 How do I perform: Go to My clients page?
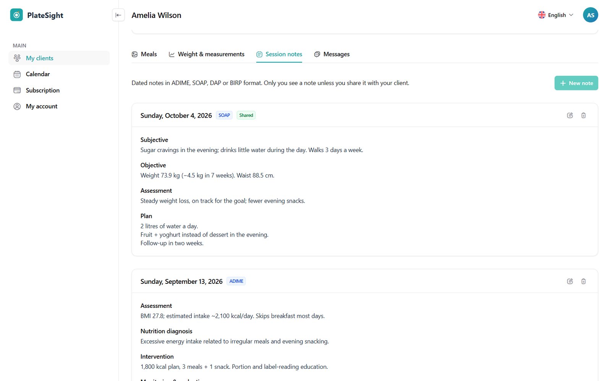point(59,58)
